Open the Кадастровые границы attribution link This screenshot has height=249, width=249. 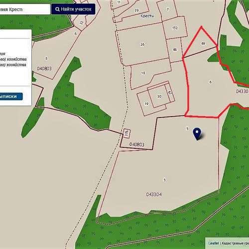[x=236, y=243]
